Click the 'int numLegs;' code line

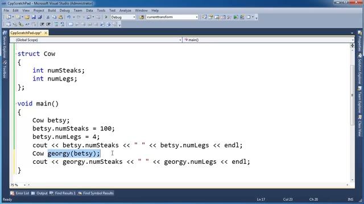[55, 79]
